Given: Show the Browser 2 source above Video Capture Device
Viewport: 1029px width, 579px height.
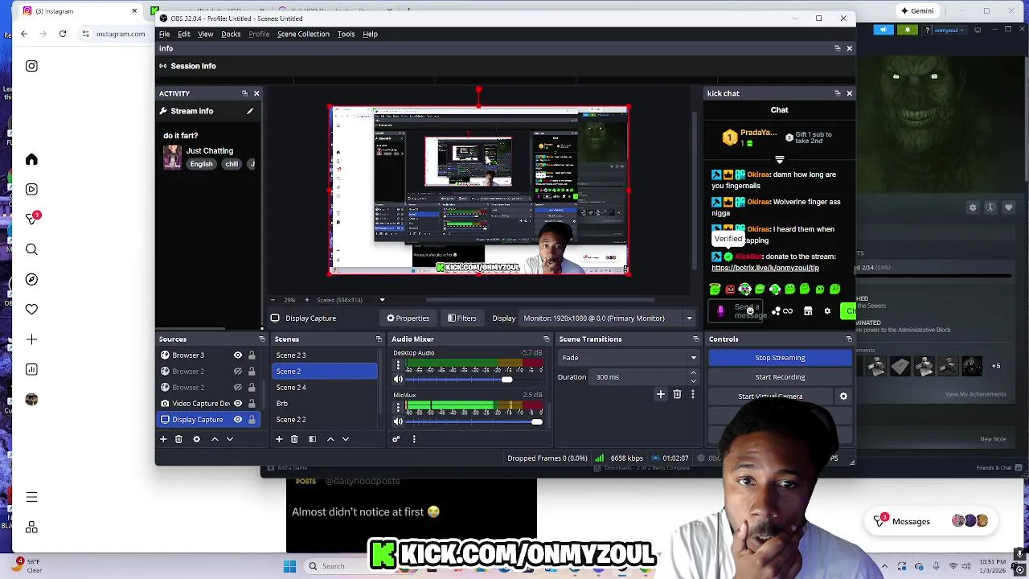Looking at the screenshot, I should (x=238, y=388).
